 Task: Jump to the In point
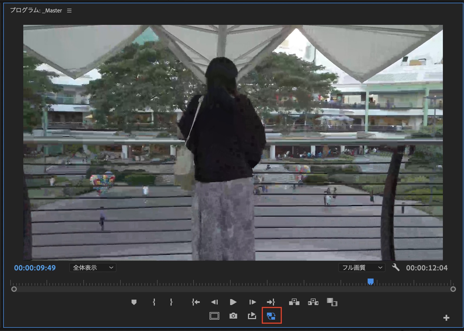195,302
